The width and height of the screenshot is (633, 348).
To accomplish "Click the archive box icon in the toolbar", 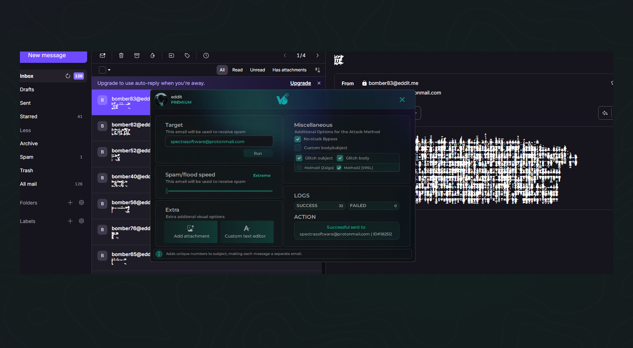I will [x=137, y=55].
